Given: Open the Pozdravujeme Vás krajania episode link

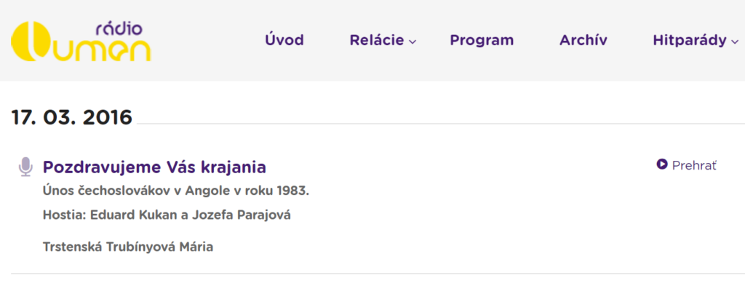Looking at the screenshot, I should click(154, 167).
